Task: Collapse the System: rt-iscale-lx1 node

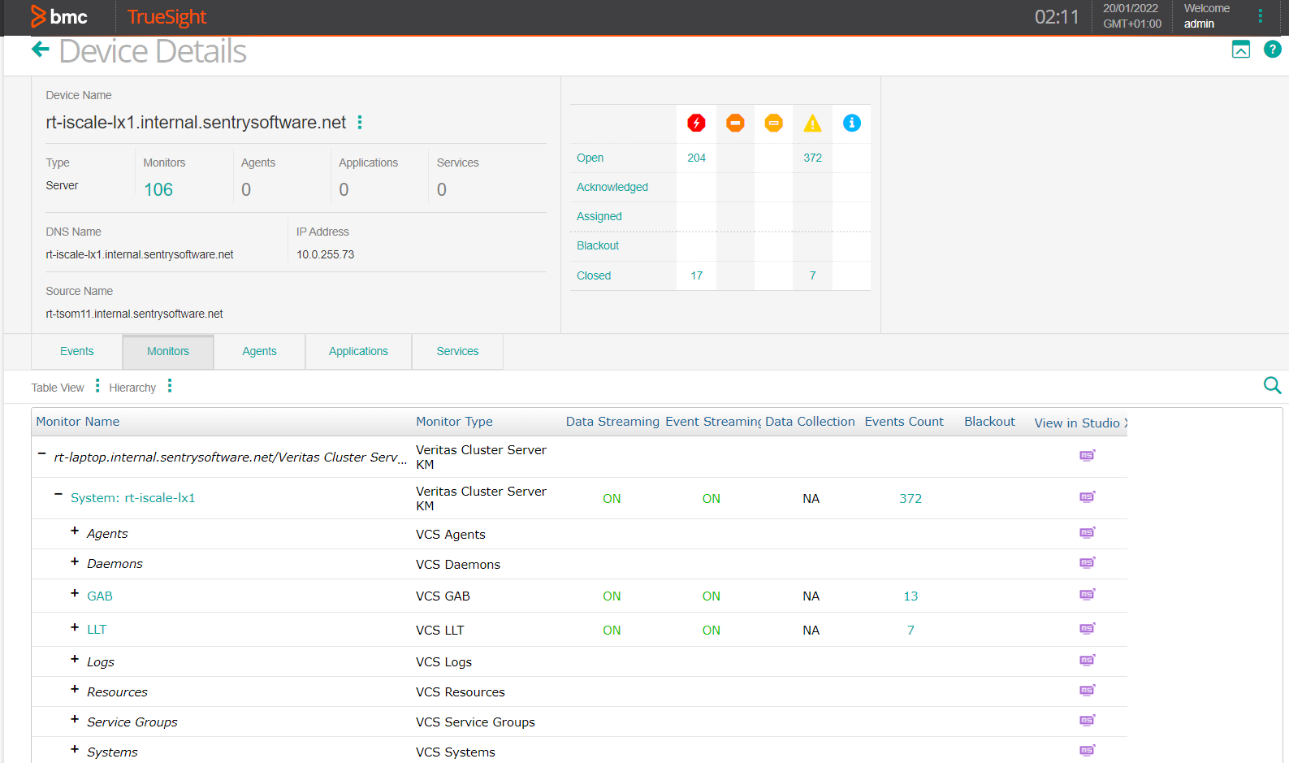Action: point(58,494)
